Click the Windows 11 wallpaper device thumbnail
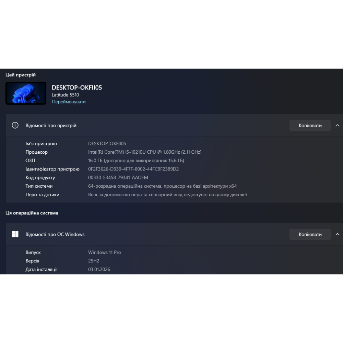 tap(26, 93)
